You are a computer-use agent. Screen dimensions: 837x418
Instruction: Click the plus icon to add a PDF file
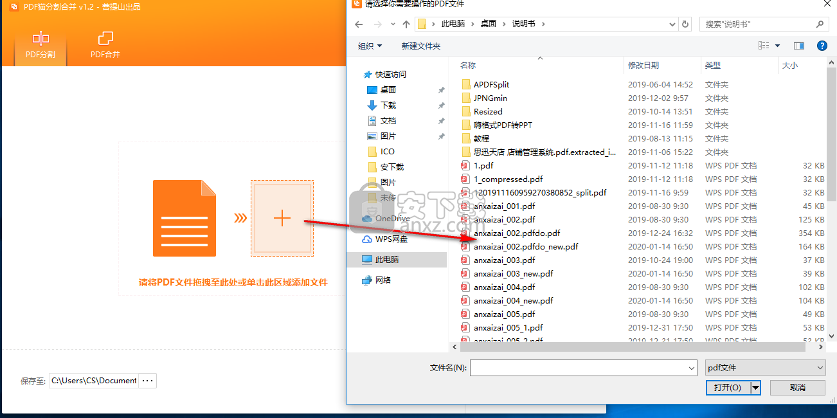[282, 218]
